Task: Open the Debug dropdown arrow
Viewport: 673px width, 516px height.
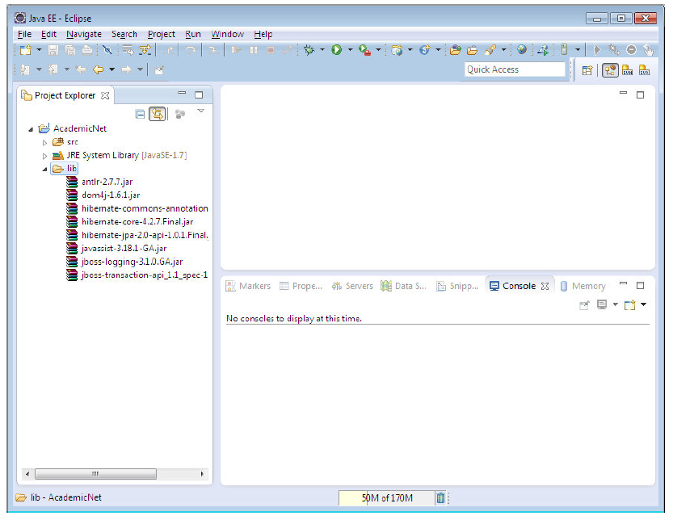Action: [x=322, y=50]
